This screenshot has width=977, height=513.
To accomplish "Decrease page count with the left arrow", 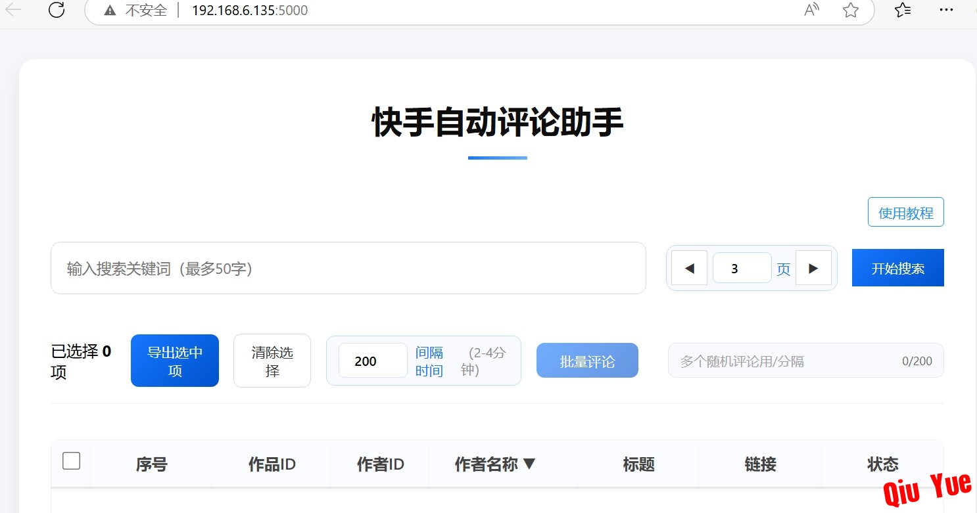I will [x=690, y=268].
